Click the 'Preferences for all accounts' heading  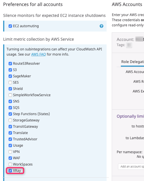[33, 5]
